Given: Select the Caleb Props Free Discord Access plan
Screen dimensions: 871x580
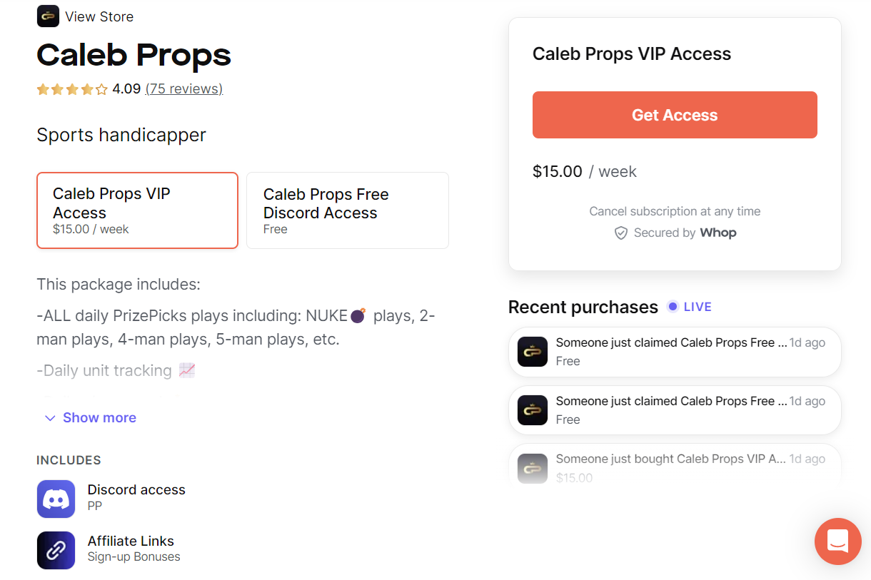Looking at the screenshot, I should pyautogui.click(x=347, y=210).
